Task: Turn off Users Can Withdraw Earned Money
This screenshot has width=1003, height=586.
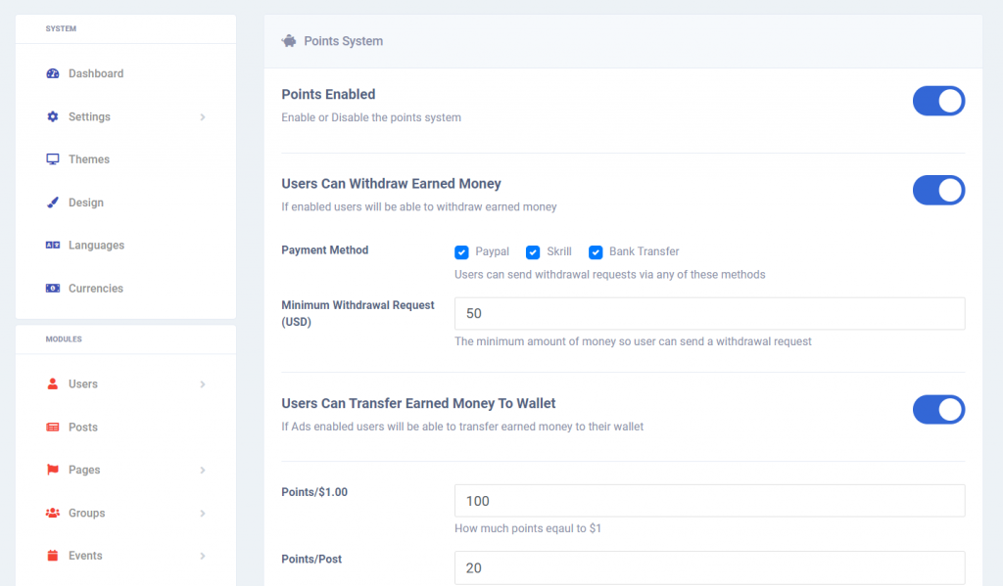Action: point(938,191)
